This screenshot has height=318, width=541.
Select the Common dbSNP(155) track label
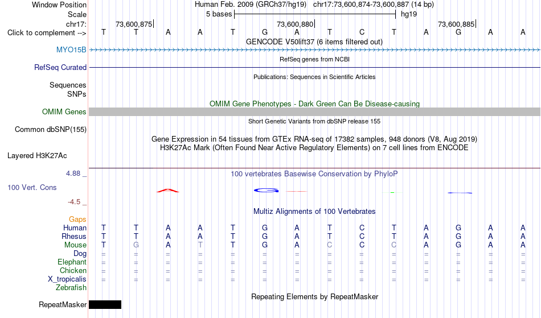tap(51, 130)
